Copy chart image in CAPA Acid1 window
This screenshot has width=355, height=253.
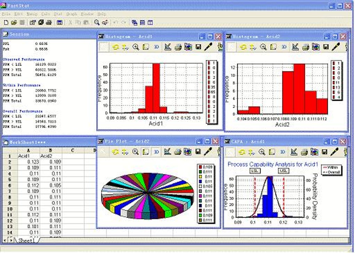tap(314, 152)
